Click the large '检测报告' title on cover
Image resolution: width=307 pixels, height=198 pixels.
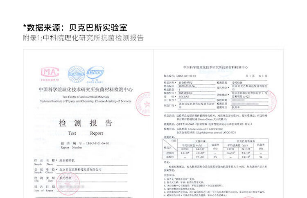(86, 123)
